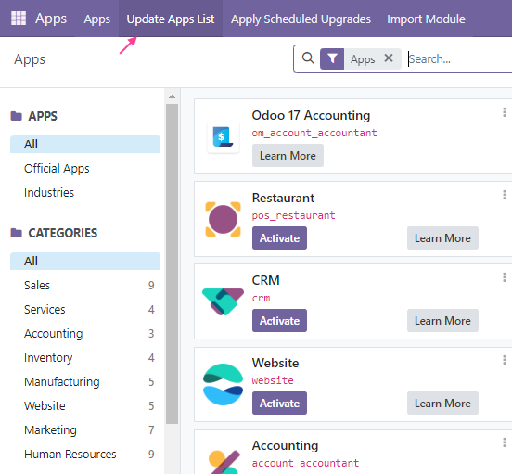This screenshot has width=512, height=474.
Task: Click the account_accountant technical name
Action: (305, 463)
